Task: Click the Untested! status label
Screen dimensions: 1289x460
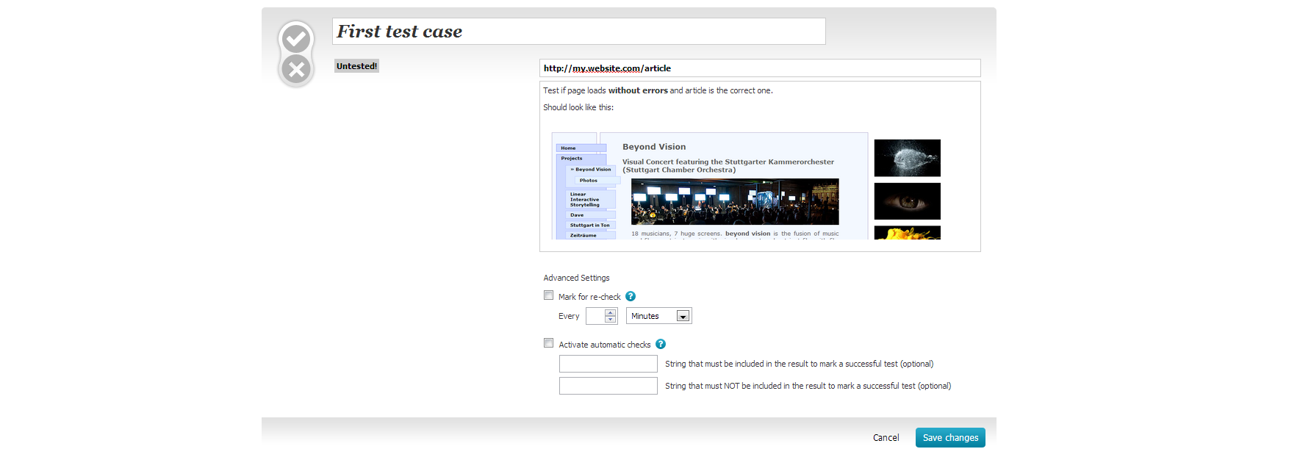Action: pos(356,66)
